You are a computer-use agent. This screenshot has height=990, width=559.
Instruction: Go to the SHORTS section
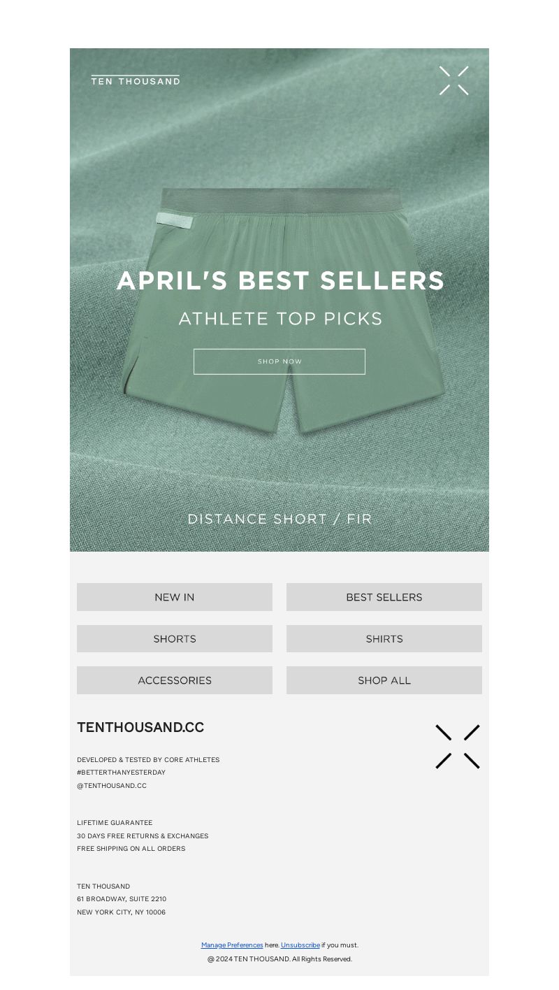tap(175, 638)
